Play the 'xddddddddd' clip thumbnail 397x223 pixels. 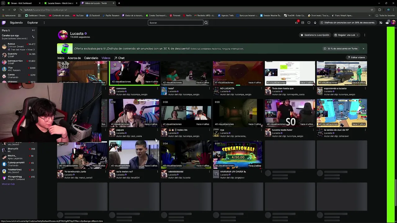tap(186, 155)
